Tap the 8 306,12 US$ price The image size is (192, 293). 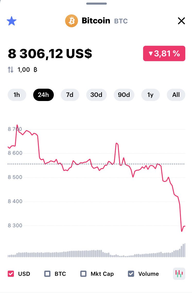[50, 54]
